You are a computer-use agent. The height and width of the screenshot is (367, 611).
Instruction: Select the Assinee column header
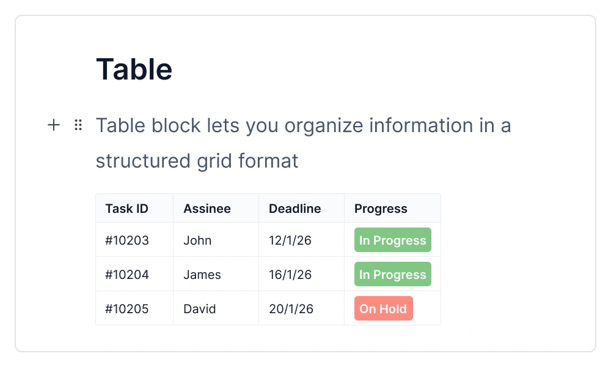[x=207, y=209]
